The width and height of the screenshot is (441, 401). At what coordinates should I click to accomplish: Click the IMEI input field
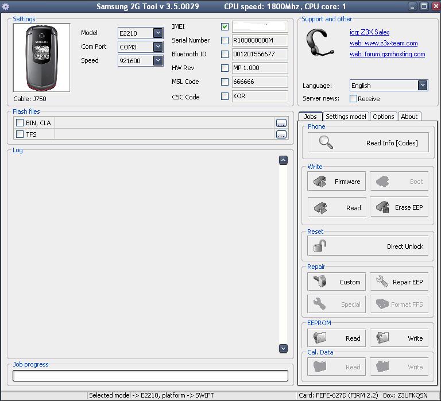click(260, 27)
